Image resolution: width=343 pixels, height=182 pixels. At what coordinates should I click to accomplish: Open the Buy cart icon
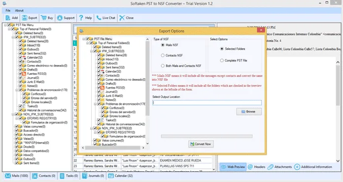click(44, 18)
